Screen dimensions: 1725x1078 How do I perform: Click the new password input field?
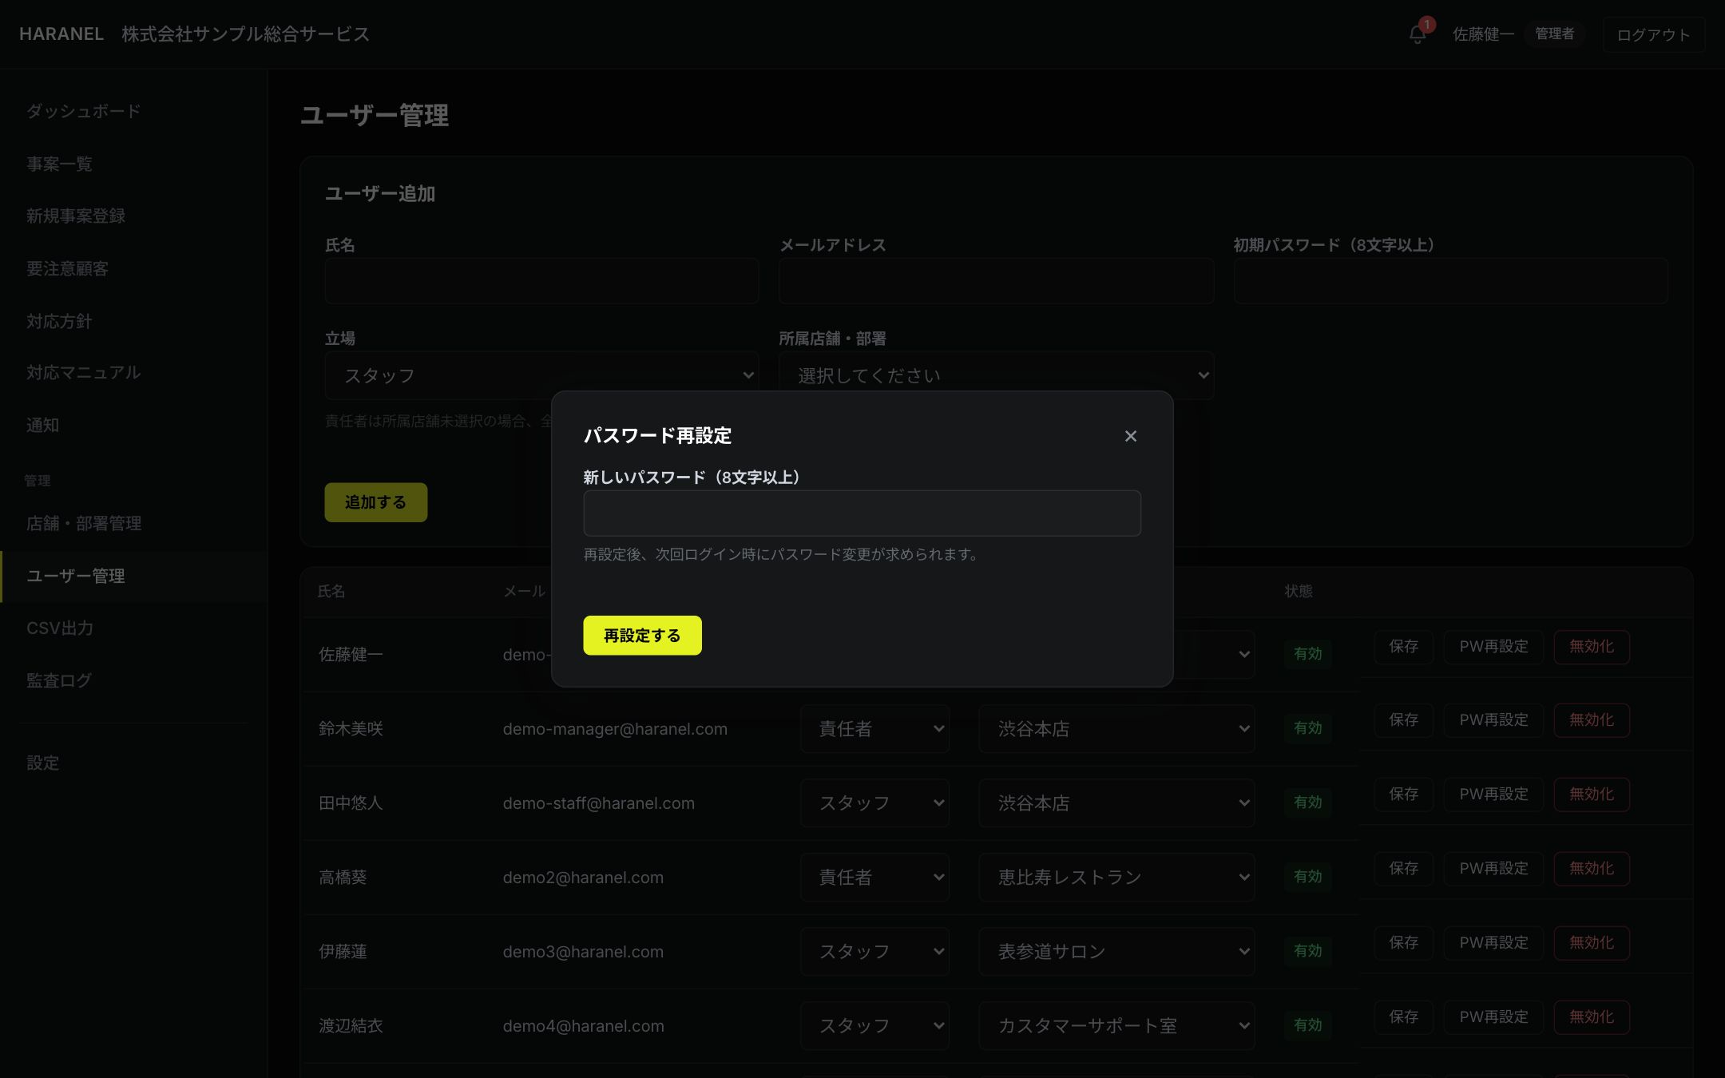862,513
